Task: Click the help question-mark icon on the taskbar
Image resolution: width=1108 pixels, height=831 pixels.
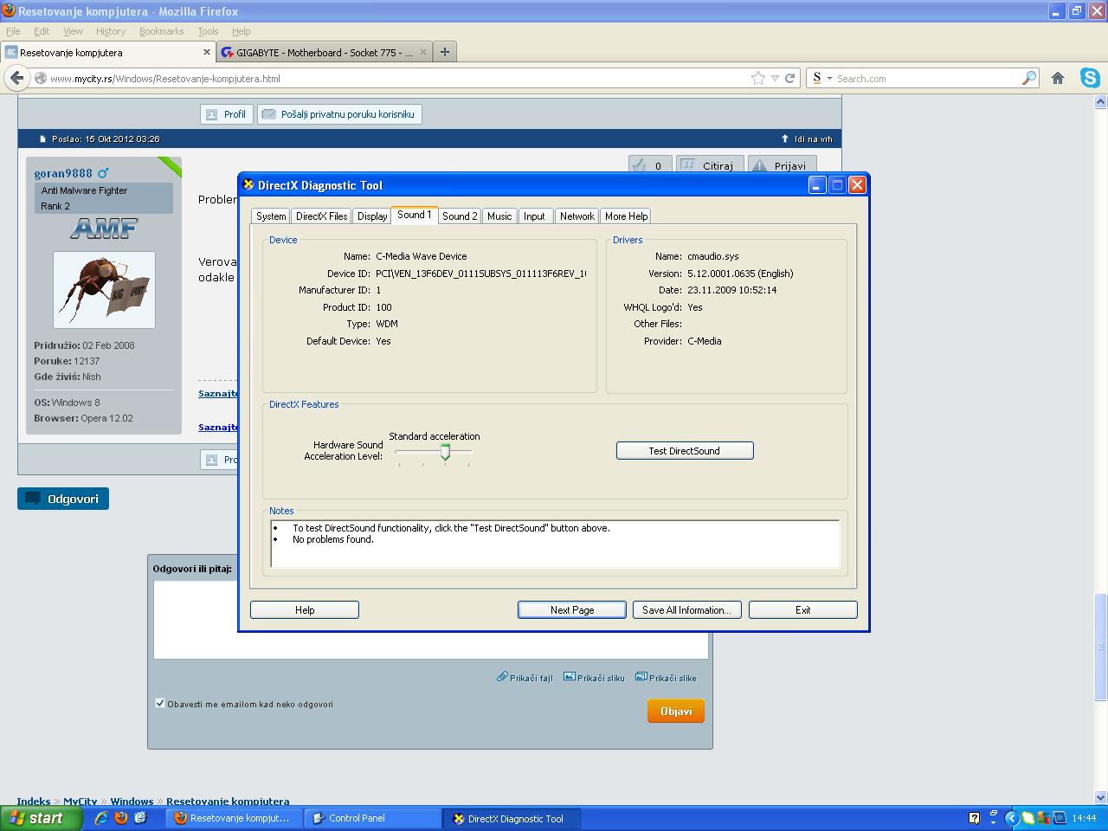Action: (974, 818)
